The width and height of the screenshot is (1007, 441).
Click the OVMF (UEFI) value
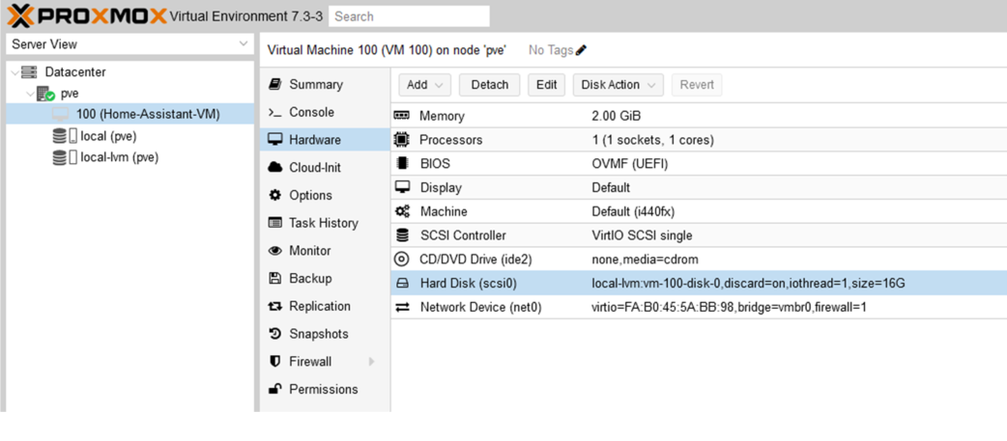(x=630, y=164)
